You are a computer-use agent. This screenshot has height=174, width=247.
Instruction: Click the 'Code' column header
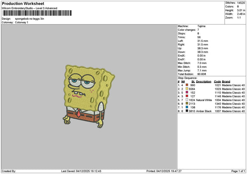click(x=217, y=82)
